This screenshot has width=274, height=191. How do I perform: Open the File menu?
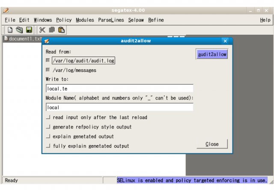tap(10, 20)
